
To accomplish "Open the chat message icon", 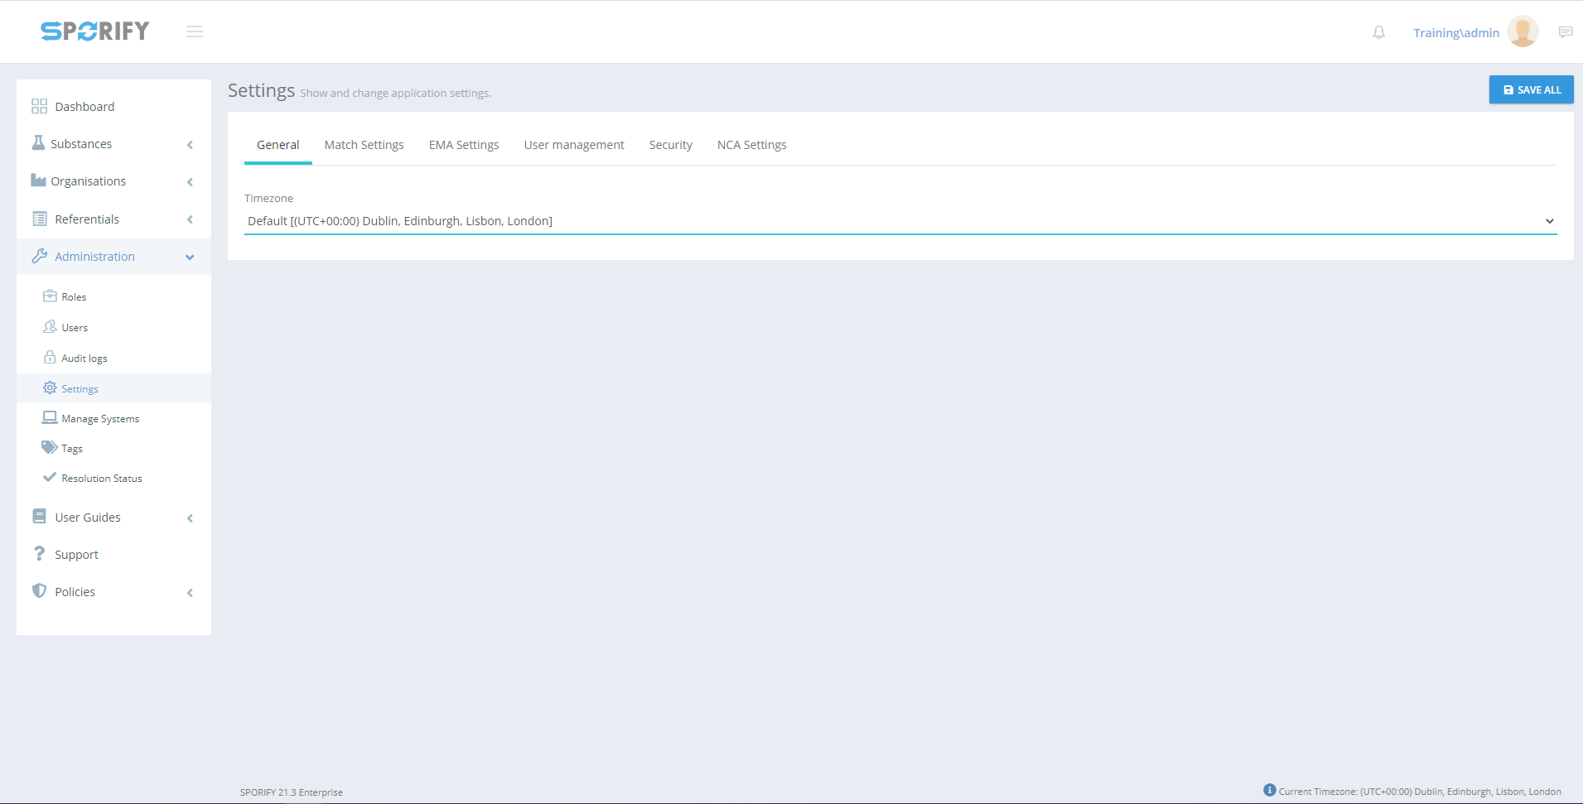I will (x=1565, y=32).
